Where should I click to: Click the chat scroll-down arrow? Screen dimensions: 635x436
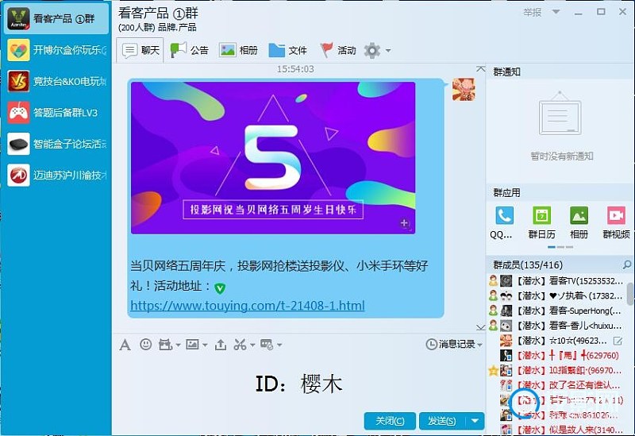click(480, 327)
